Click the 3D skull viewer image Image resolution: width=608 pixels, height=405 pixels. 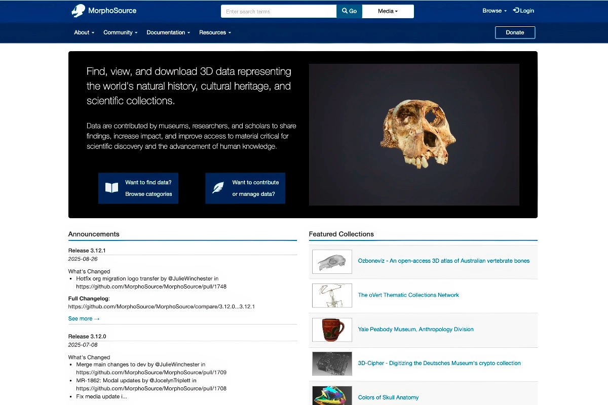(x=414, y=134)
